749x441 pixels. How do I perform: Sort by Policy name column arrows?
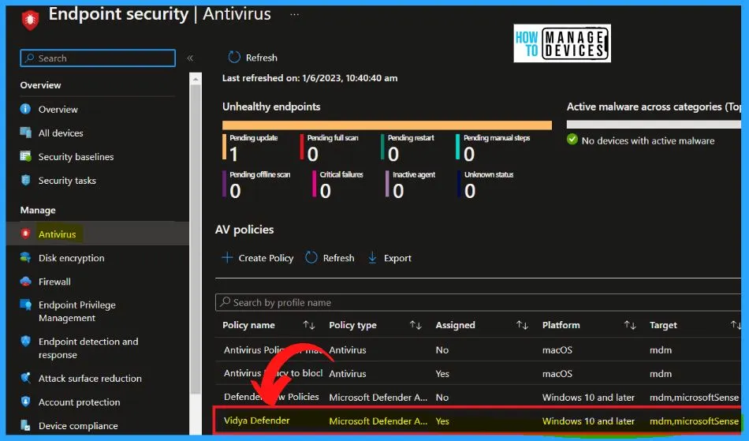coord(308,325)
